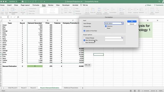Click the Sort icon
Image resolution: width=164 pixels, height=92 pixels.
[66, 10]
